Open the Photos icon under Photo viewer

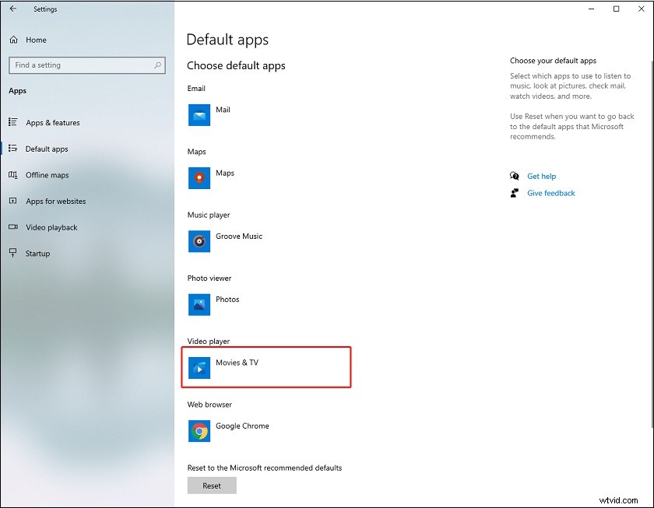[199, 304]
